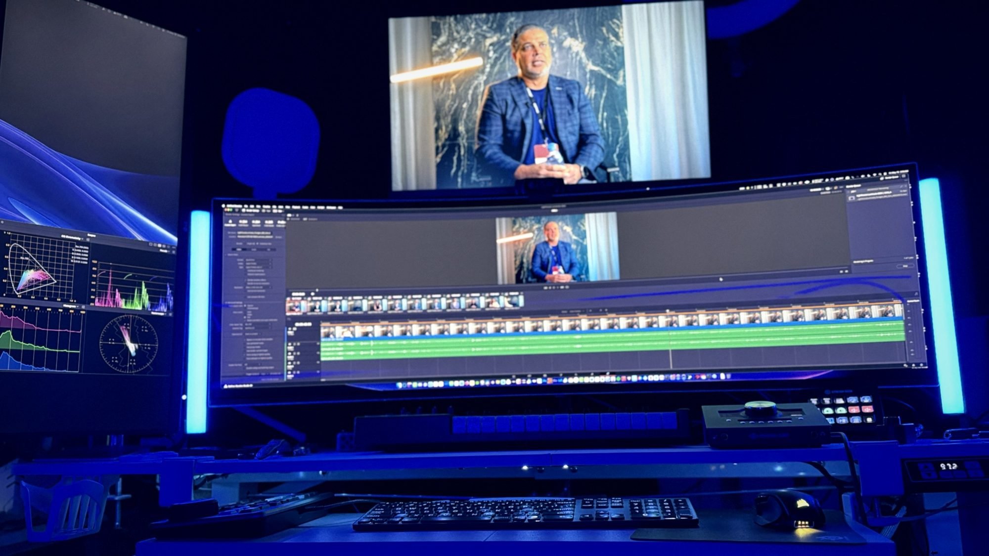Screen dimensions: 989x556
Task: Click the highlighted four-scope layout button
Action: click(160, 245)
